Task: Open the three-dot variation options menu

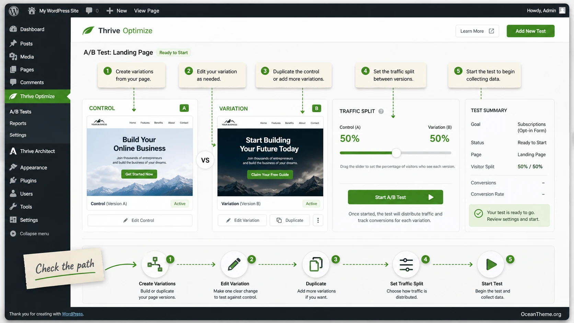Action: coord(318,220)
